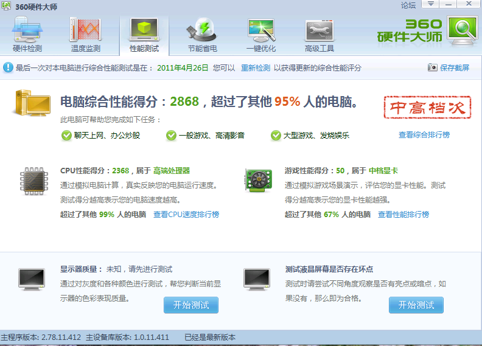Open the 论坛 forum link
Viewport: 482px width, 346px height.
408,5
